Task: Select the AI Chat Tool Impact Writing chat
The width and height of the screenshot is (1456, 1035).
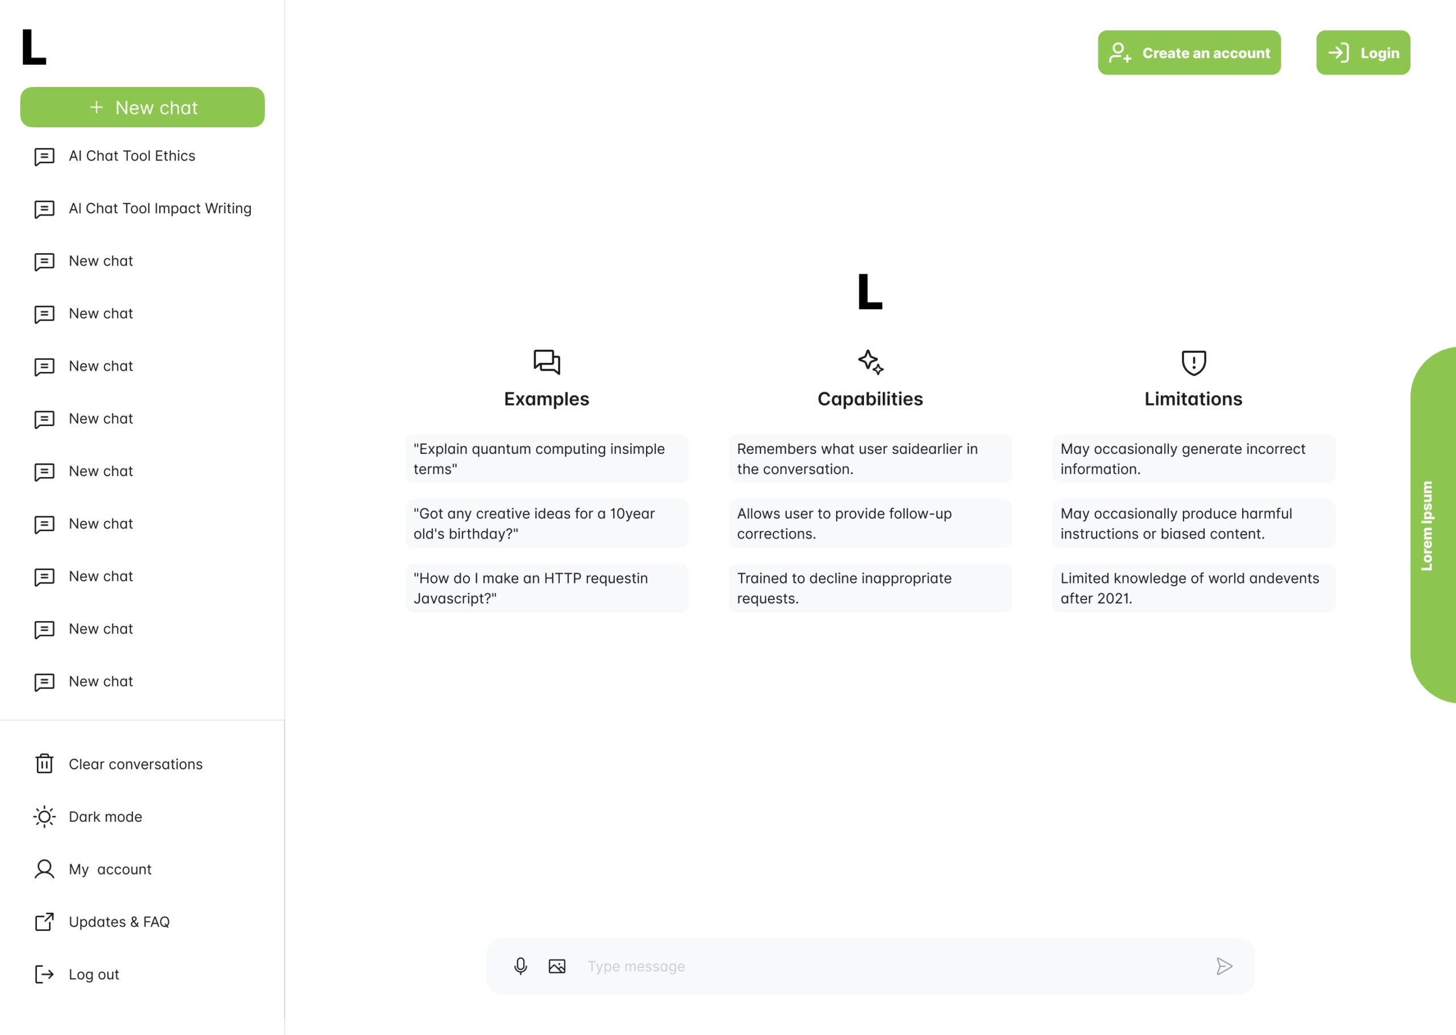Action: tap(160, 208)
